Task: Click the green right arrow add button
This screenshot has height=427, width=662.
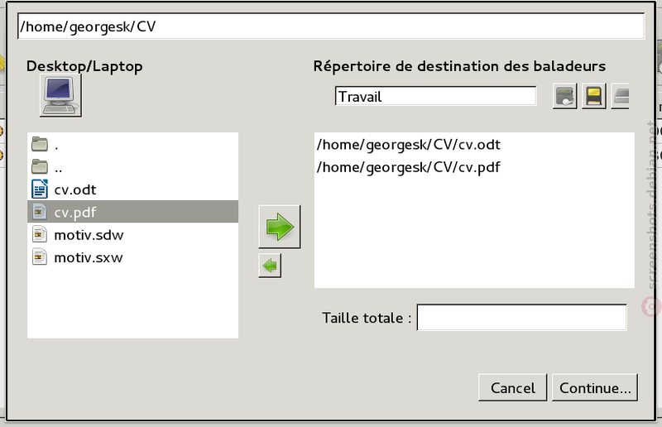Action: tap(280, 227)
